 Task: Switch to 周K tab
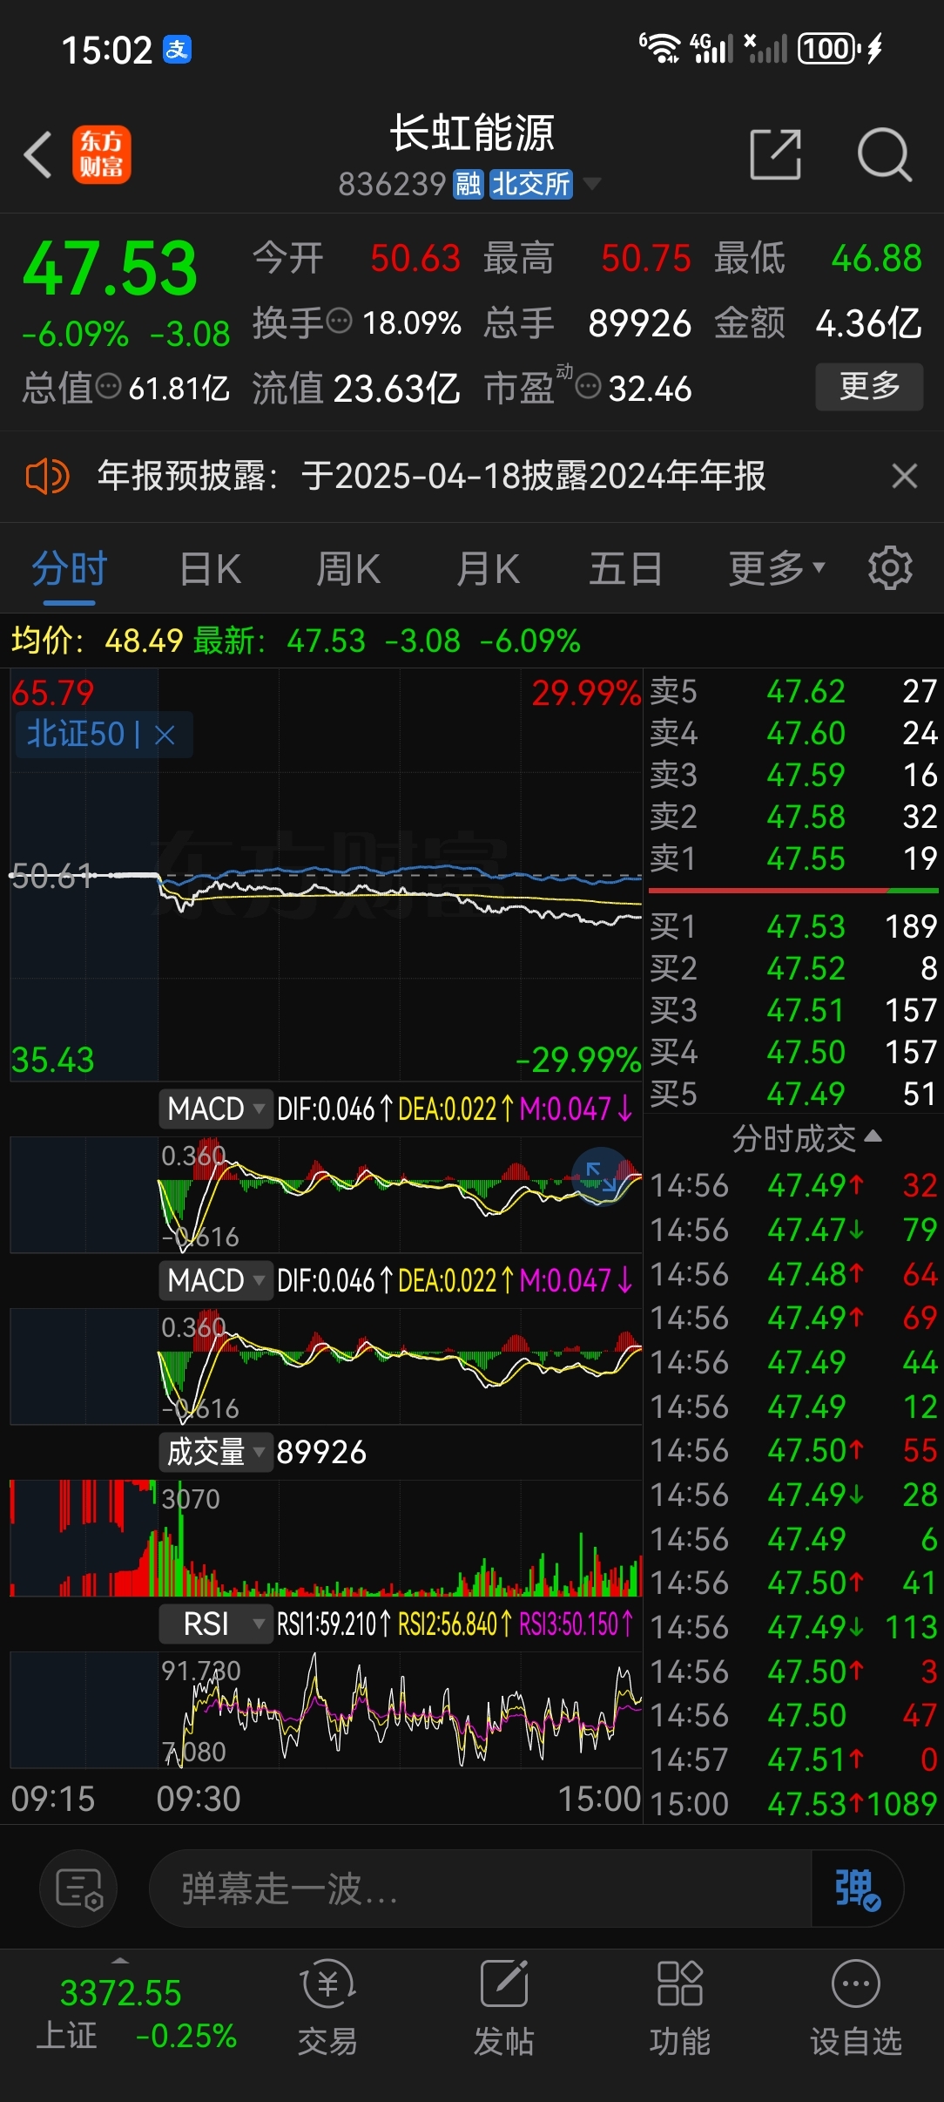348,570
